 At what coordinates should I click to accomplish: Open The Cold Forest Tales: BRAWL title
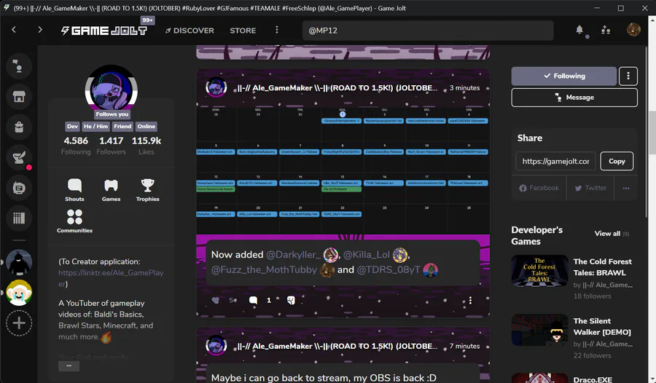602,267
